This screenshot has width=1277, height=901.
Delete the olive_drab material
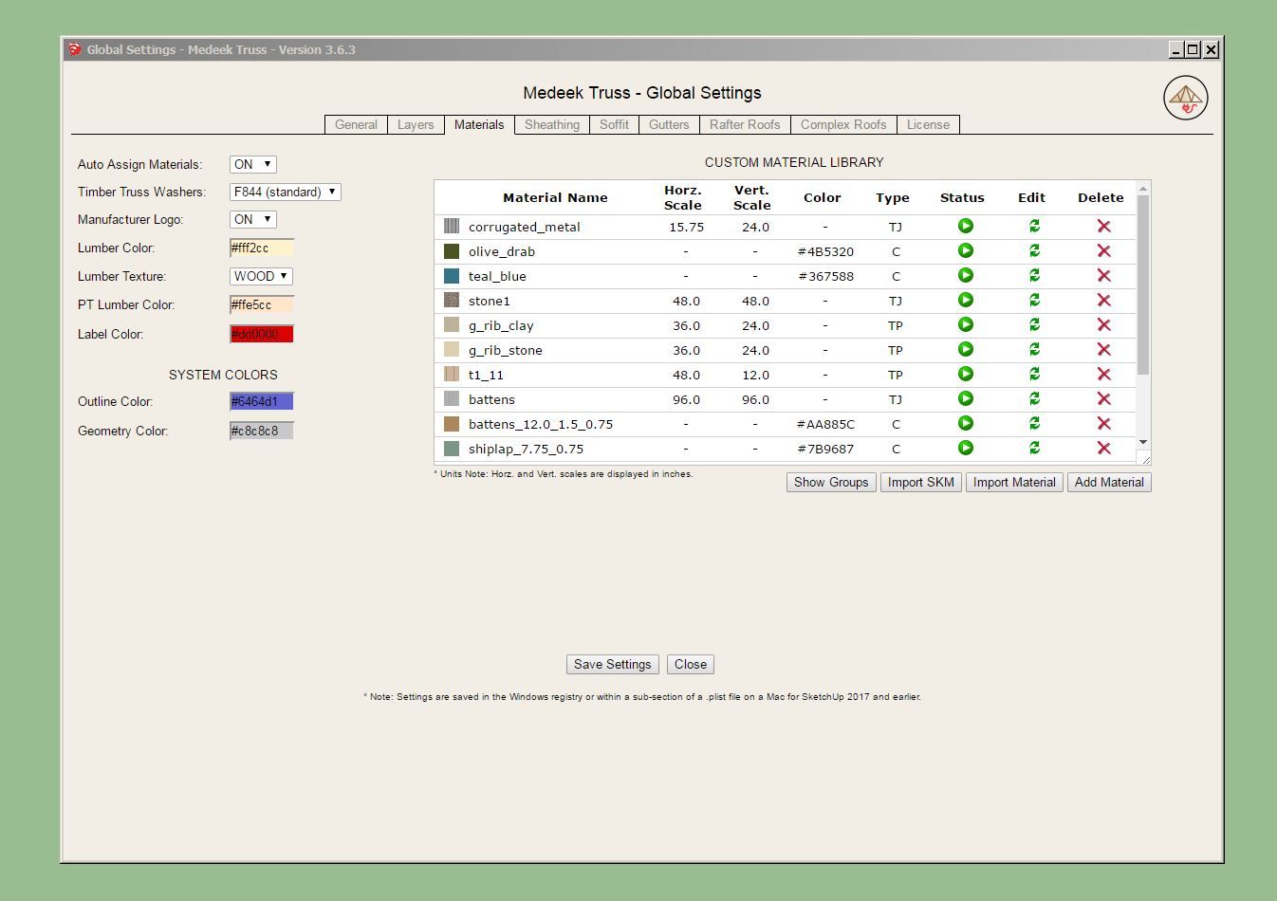tap(1103, 251)
